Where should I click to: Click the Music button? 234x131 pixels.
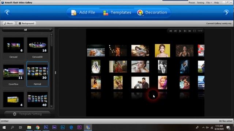pyautogui.click(x=9, y=23)
